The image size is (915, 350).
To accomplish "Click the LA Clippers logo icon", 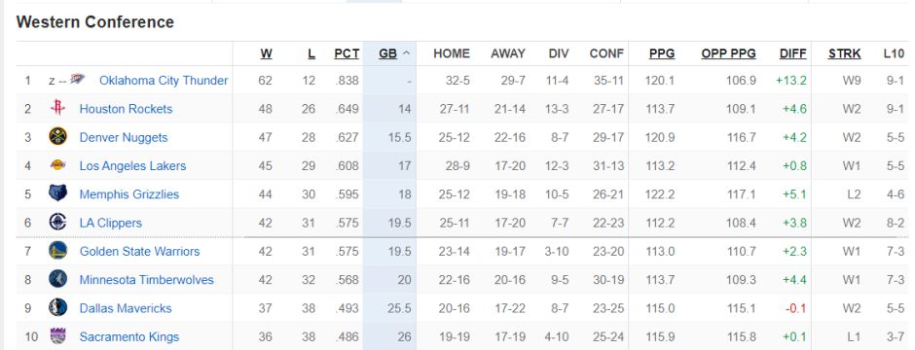I will click(57, 222).
